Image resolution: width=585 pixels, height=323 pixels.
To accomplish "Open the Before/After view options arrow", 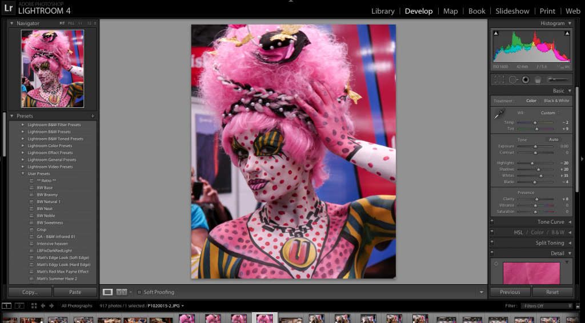I will point(130,292).
